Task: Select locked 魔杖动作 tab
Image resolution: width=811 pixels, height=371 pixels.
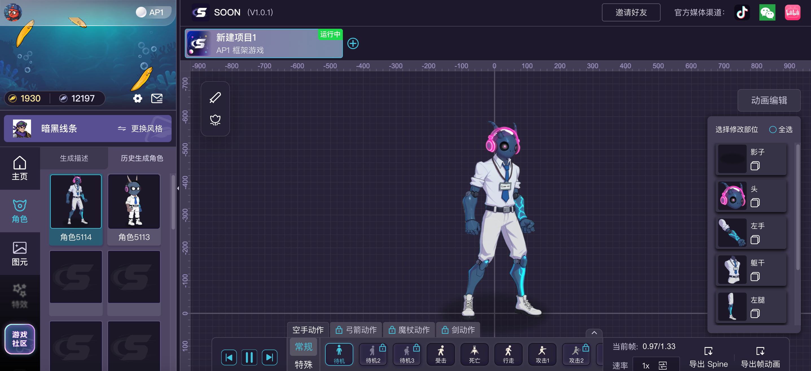Action: pyautogui.click(x=409, y=330)
